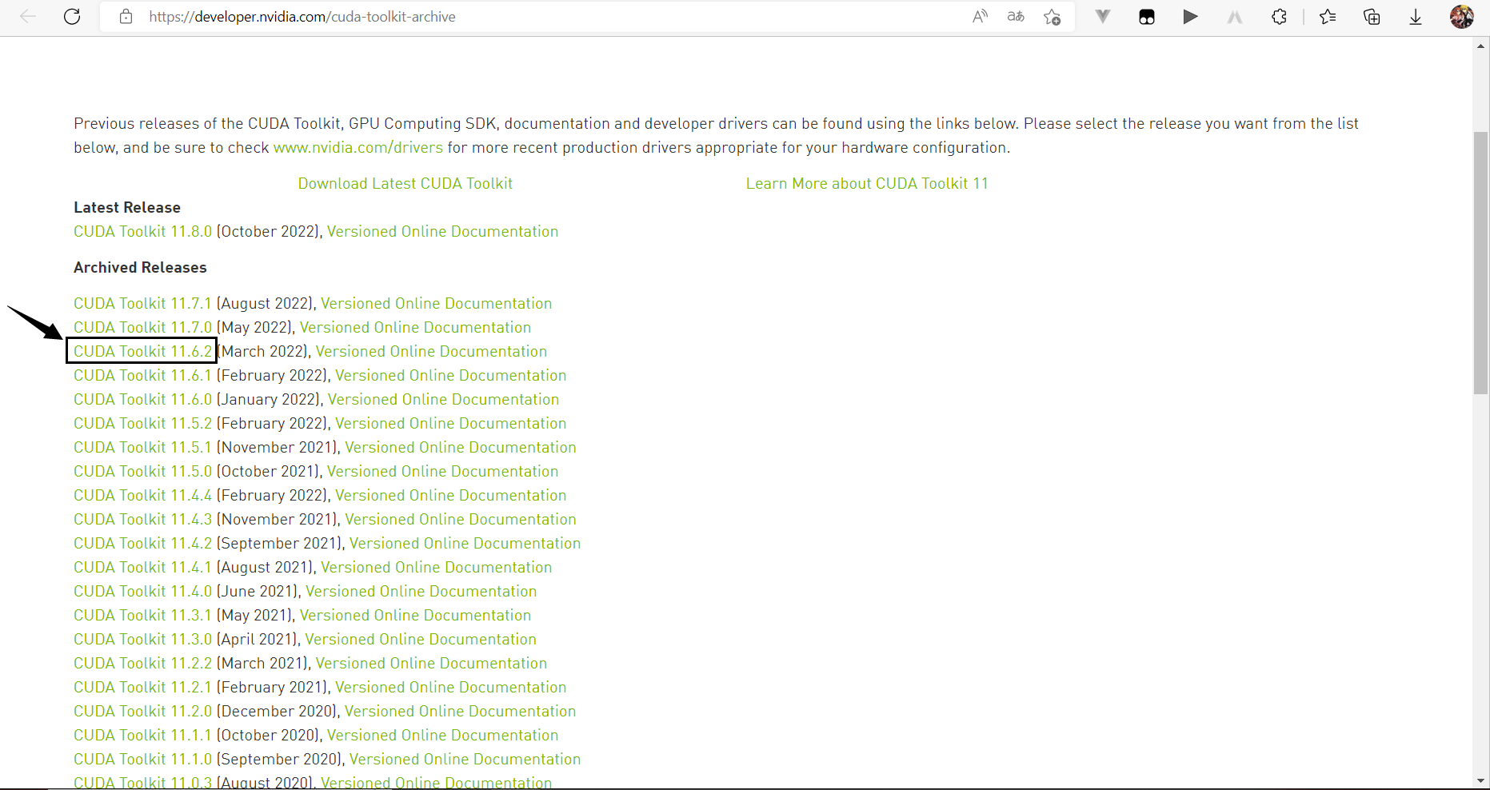
Task: Open the Read aloud icon
Action: click(x=980, y=17)
